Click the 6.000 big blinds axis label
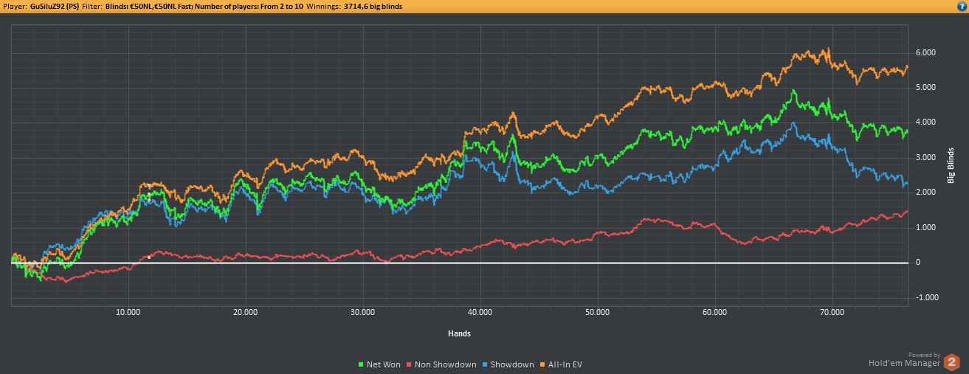The height and width of the screenshot is (374, 969). coord(925,53)
